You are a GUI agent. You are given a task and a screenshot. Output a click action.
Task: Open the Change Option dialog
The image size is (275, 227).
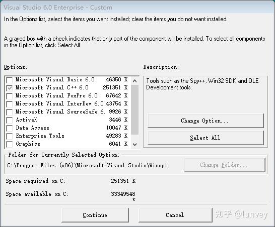[205, 121]
